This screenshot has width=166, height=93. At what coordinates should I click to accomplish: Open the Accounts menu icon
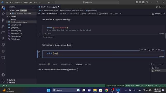tap(3, 75)
